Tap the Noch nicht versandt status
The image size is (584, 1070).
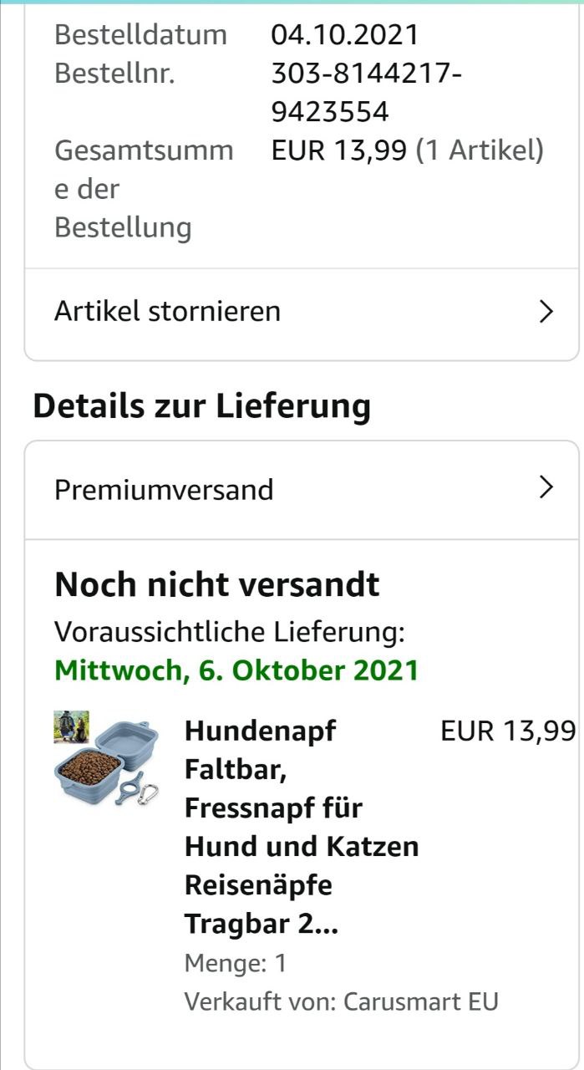(x=217, y=585)
